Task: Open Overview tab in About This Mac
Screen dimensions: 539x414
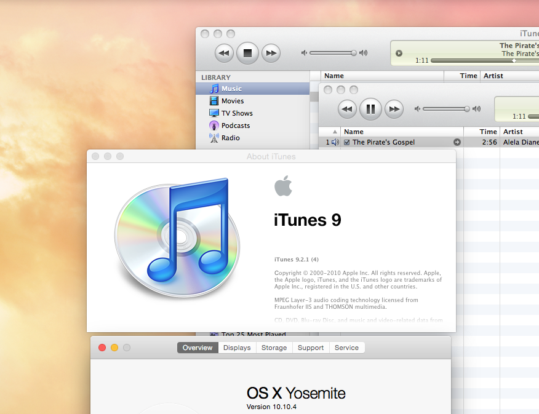Action: coord(198,348)
